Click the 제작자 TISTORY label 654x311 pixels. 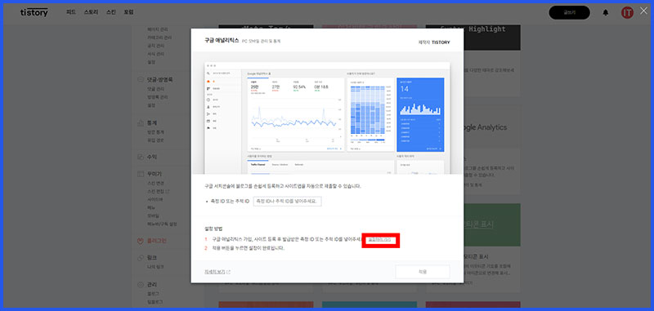434,42
